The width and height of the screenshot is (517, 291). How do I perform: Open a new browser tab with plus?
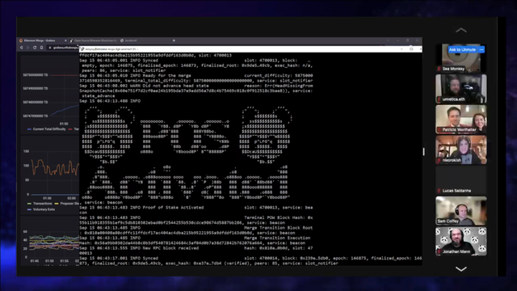174,40
